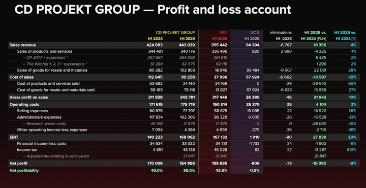Click the green 'Net profitability' row label
The image size is (366, 188).
coord(24,171)
